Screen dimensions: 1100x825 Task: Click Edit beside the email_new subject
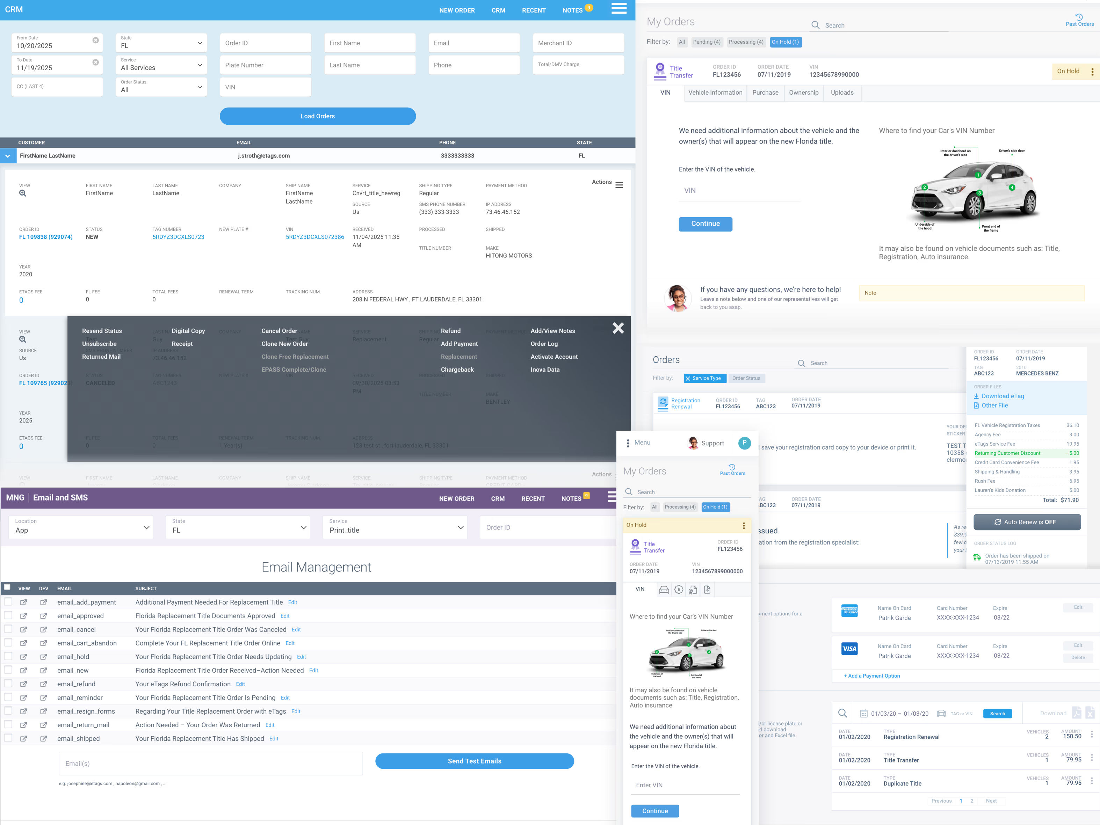coord(313,670)
